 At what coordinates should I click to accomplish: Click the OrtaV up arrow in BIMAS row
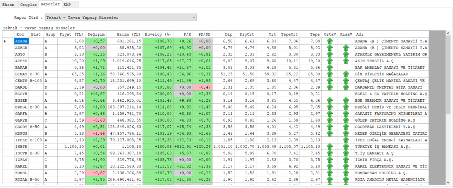(x=330, y=74)
